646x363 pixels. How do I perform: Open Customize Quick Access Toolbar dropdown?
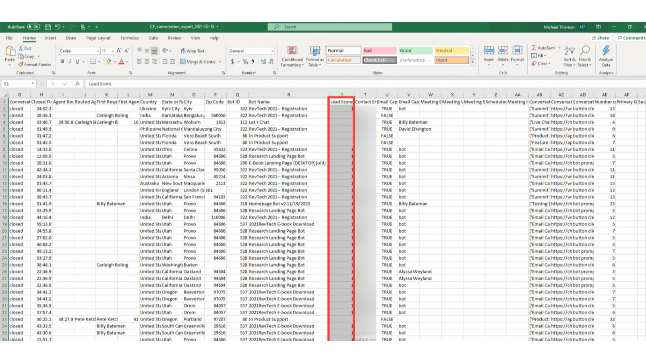pyautogui.click(x=97, y=27)
